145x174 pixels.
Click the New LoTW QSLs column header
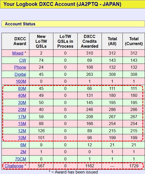click(41, 41)
